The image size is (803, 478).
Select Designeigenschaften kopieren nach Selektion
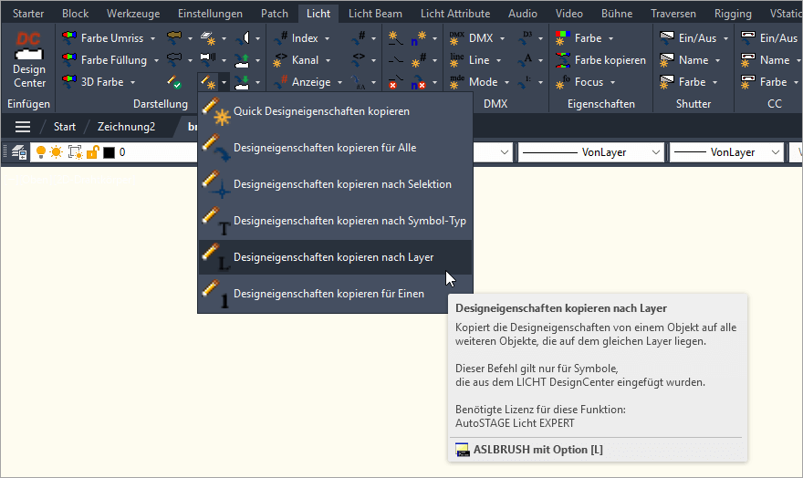(336, 184)
